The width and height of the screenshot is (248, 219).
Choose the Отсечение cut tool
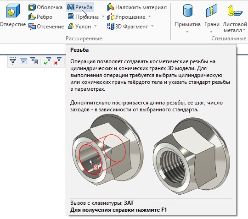(x=46, y=27)
